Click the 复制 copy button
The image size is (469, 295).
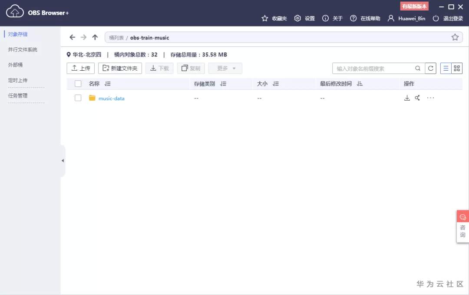[x=191, y=68]
